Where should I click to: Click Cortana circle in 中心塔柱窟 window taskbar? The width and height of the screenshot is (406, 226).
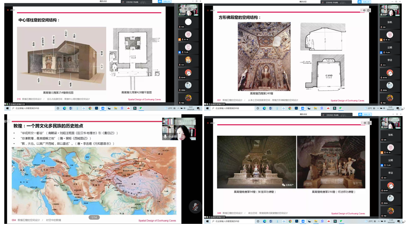(58, 108)
